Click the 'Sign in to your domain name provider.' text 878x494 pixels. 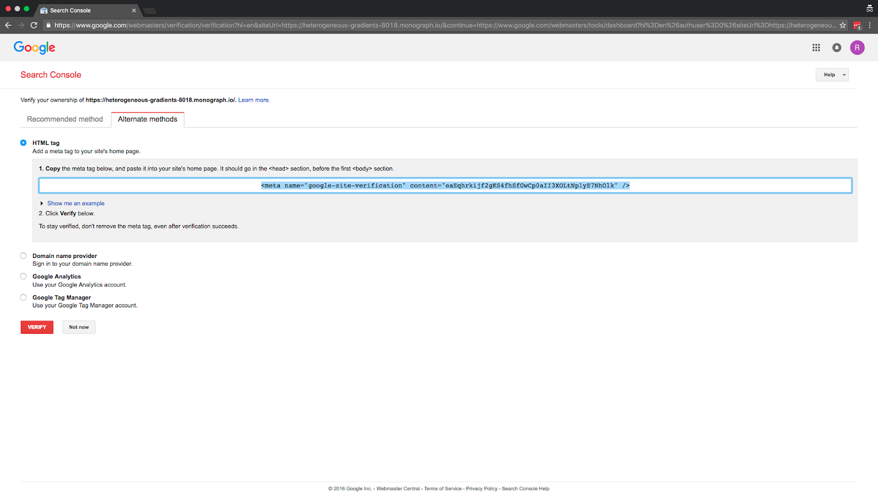(82, 264)
